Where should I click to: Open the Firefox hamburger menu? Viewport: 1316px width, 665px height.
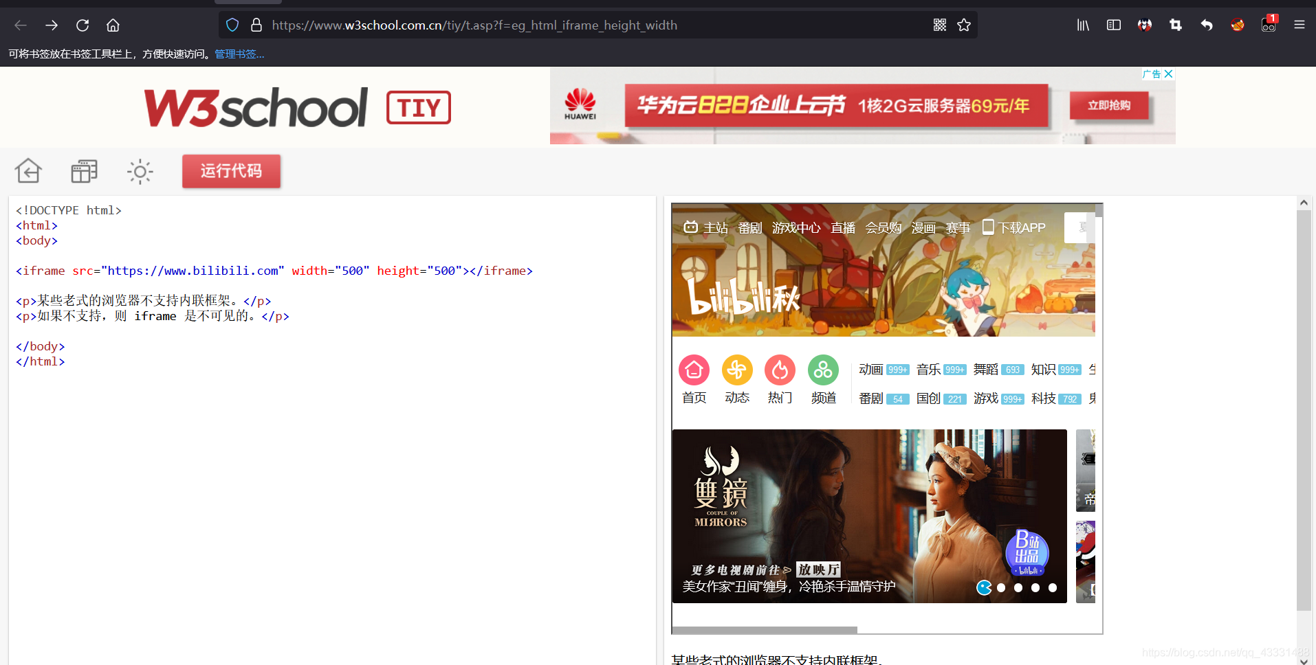click(x=1299, y=25)
